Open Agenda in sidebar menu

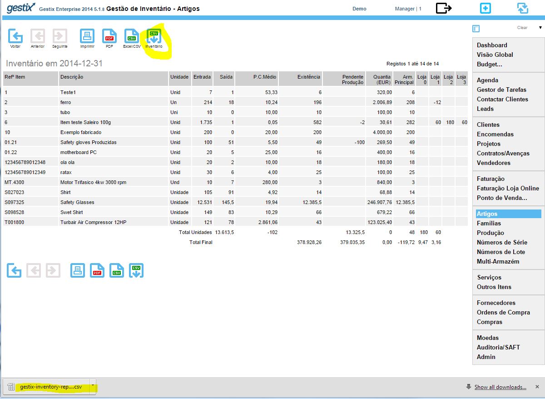(487, 80)
